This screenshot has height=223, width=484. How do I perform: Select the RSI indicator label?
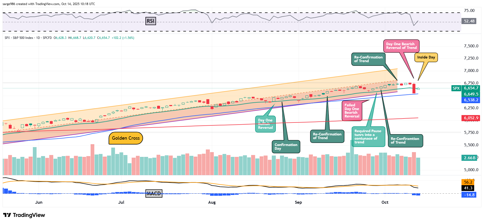[150, 21]
